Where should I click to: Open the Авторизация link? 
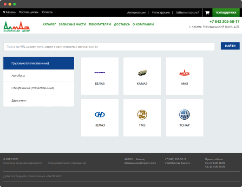pos(137,13)
